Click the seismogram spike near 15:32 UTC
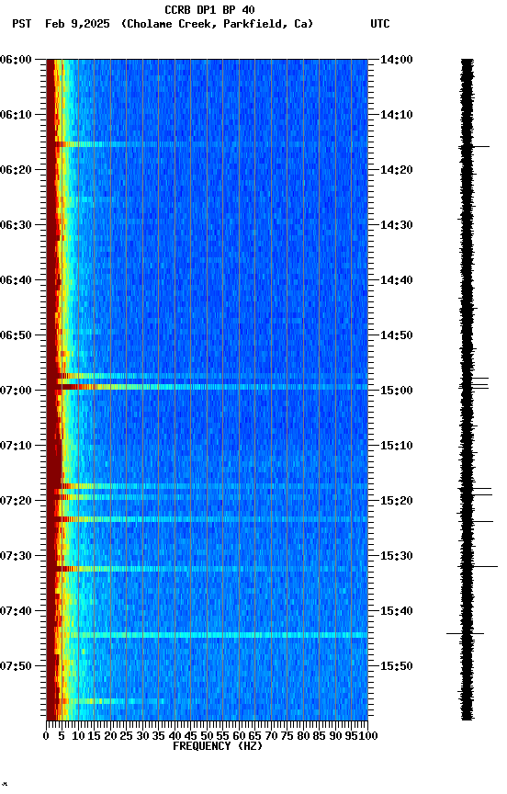Screen dimensions: 507x794 tap(479, 567)
